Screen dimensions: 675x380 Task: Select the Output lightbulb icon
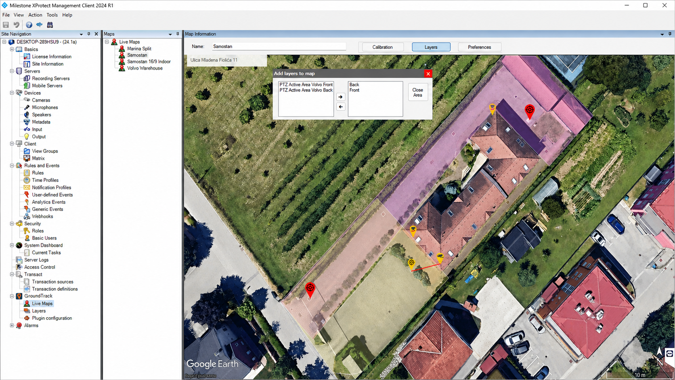[27, 136]
